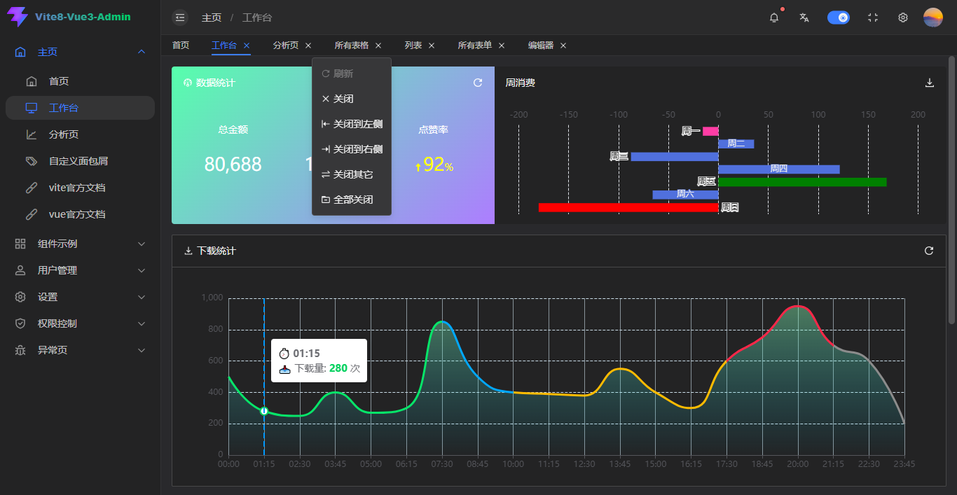Click the 分析页 line chart icon
This screenshot has width=957, height=495.
(32, 134)
